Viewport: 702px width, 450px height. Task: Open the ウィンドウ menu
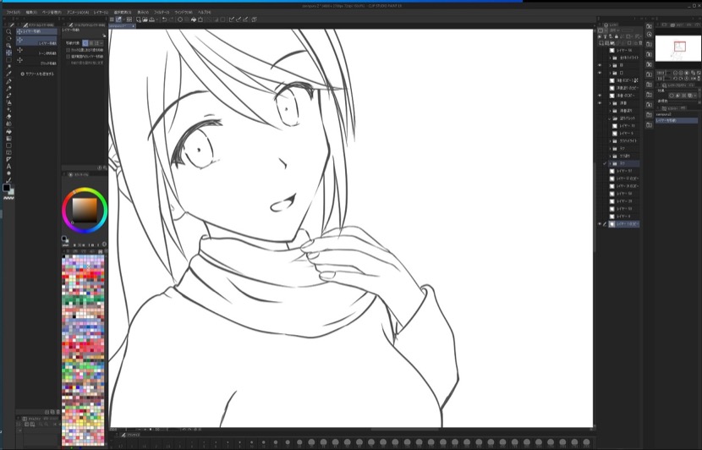[x=183, y=13]
